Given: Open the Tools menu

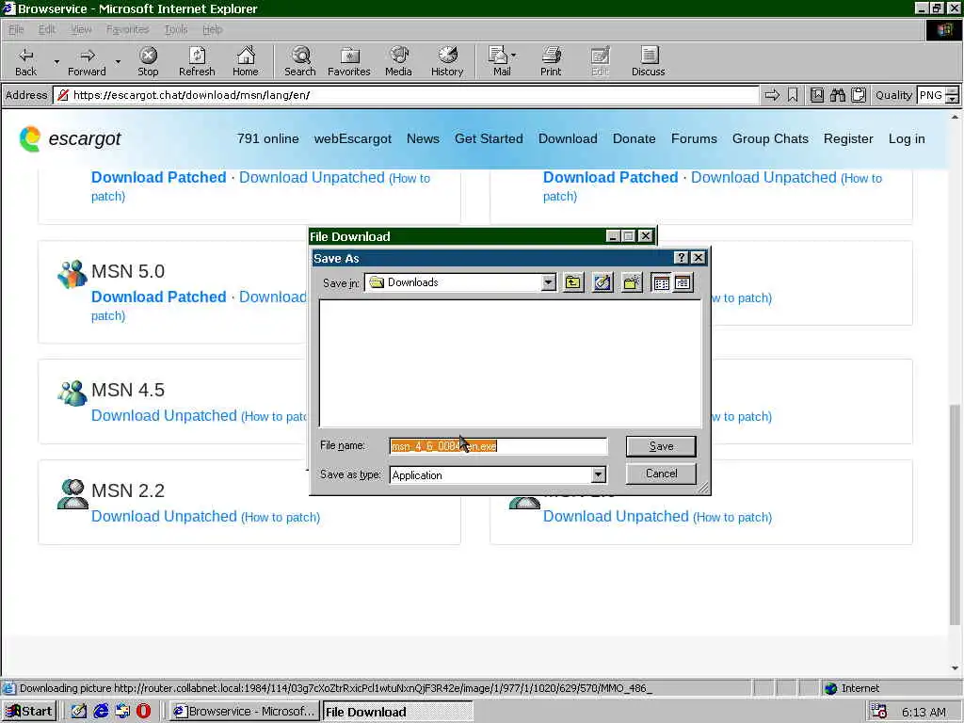Looking at the screenshot, I should tap(176, 29).
